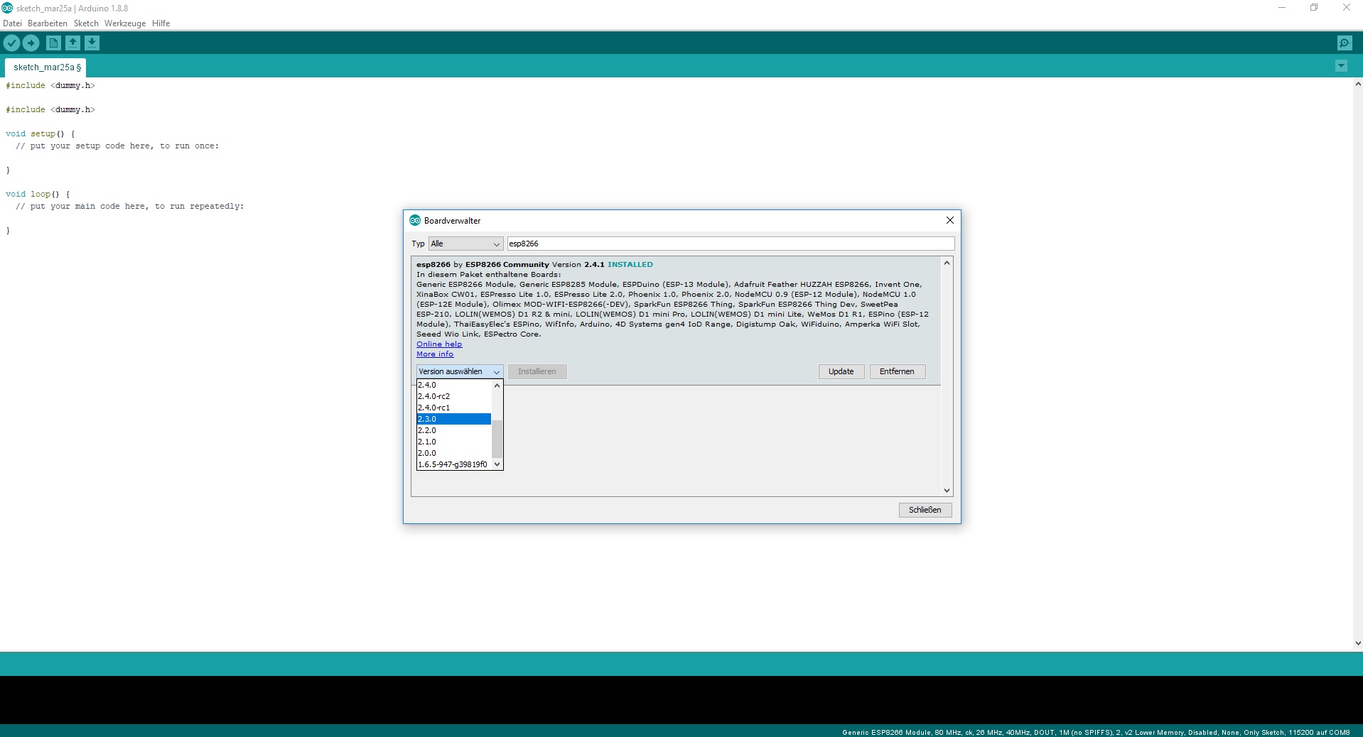The image size is (1363, 737).
Task: Click the board list scroll down arrow
Action: click(947, 491)
